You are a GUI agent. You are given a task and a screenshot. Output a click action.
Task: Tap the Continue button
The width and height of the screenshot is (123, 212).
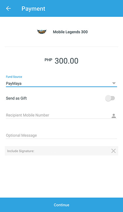point(62,205)
